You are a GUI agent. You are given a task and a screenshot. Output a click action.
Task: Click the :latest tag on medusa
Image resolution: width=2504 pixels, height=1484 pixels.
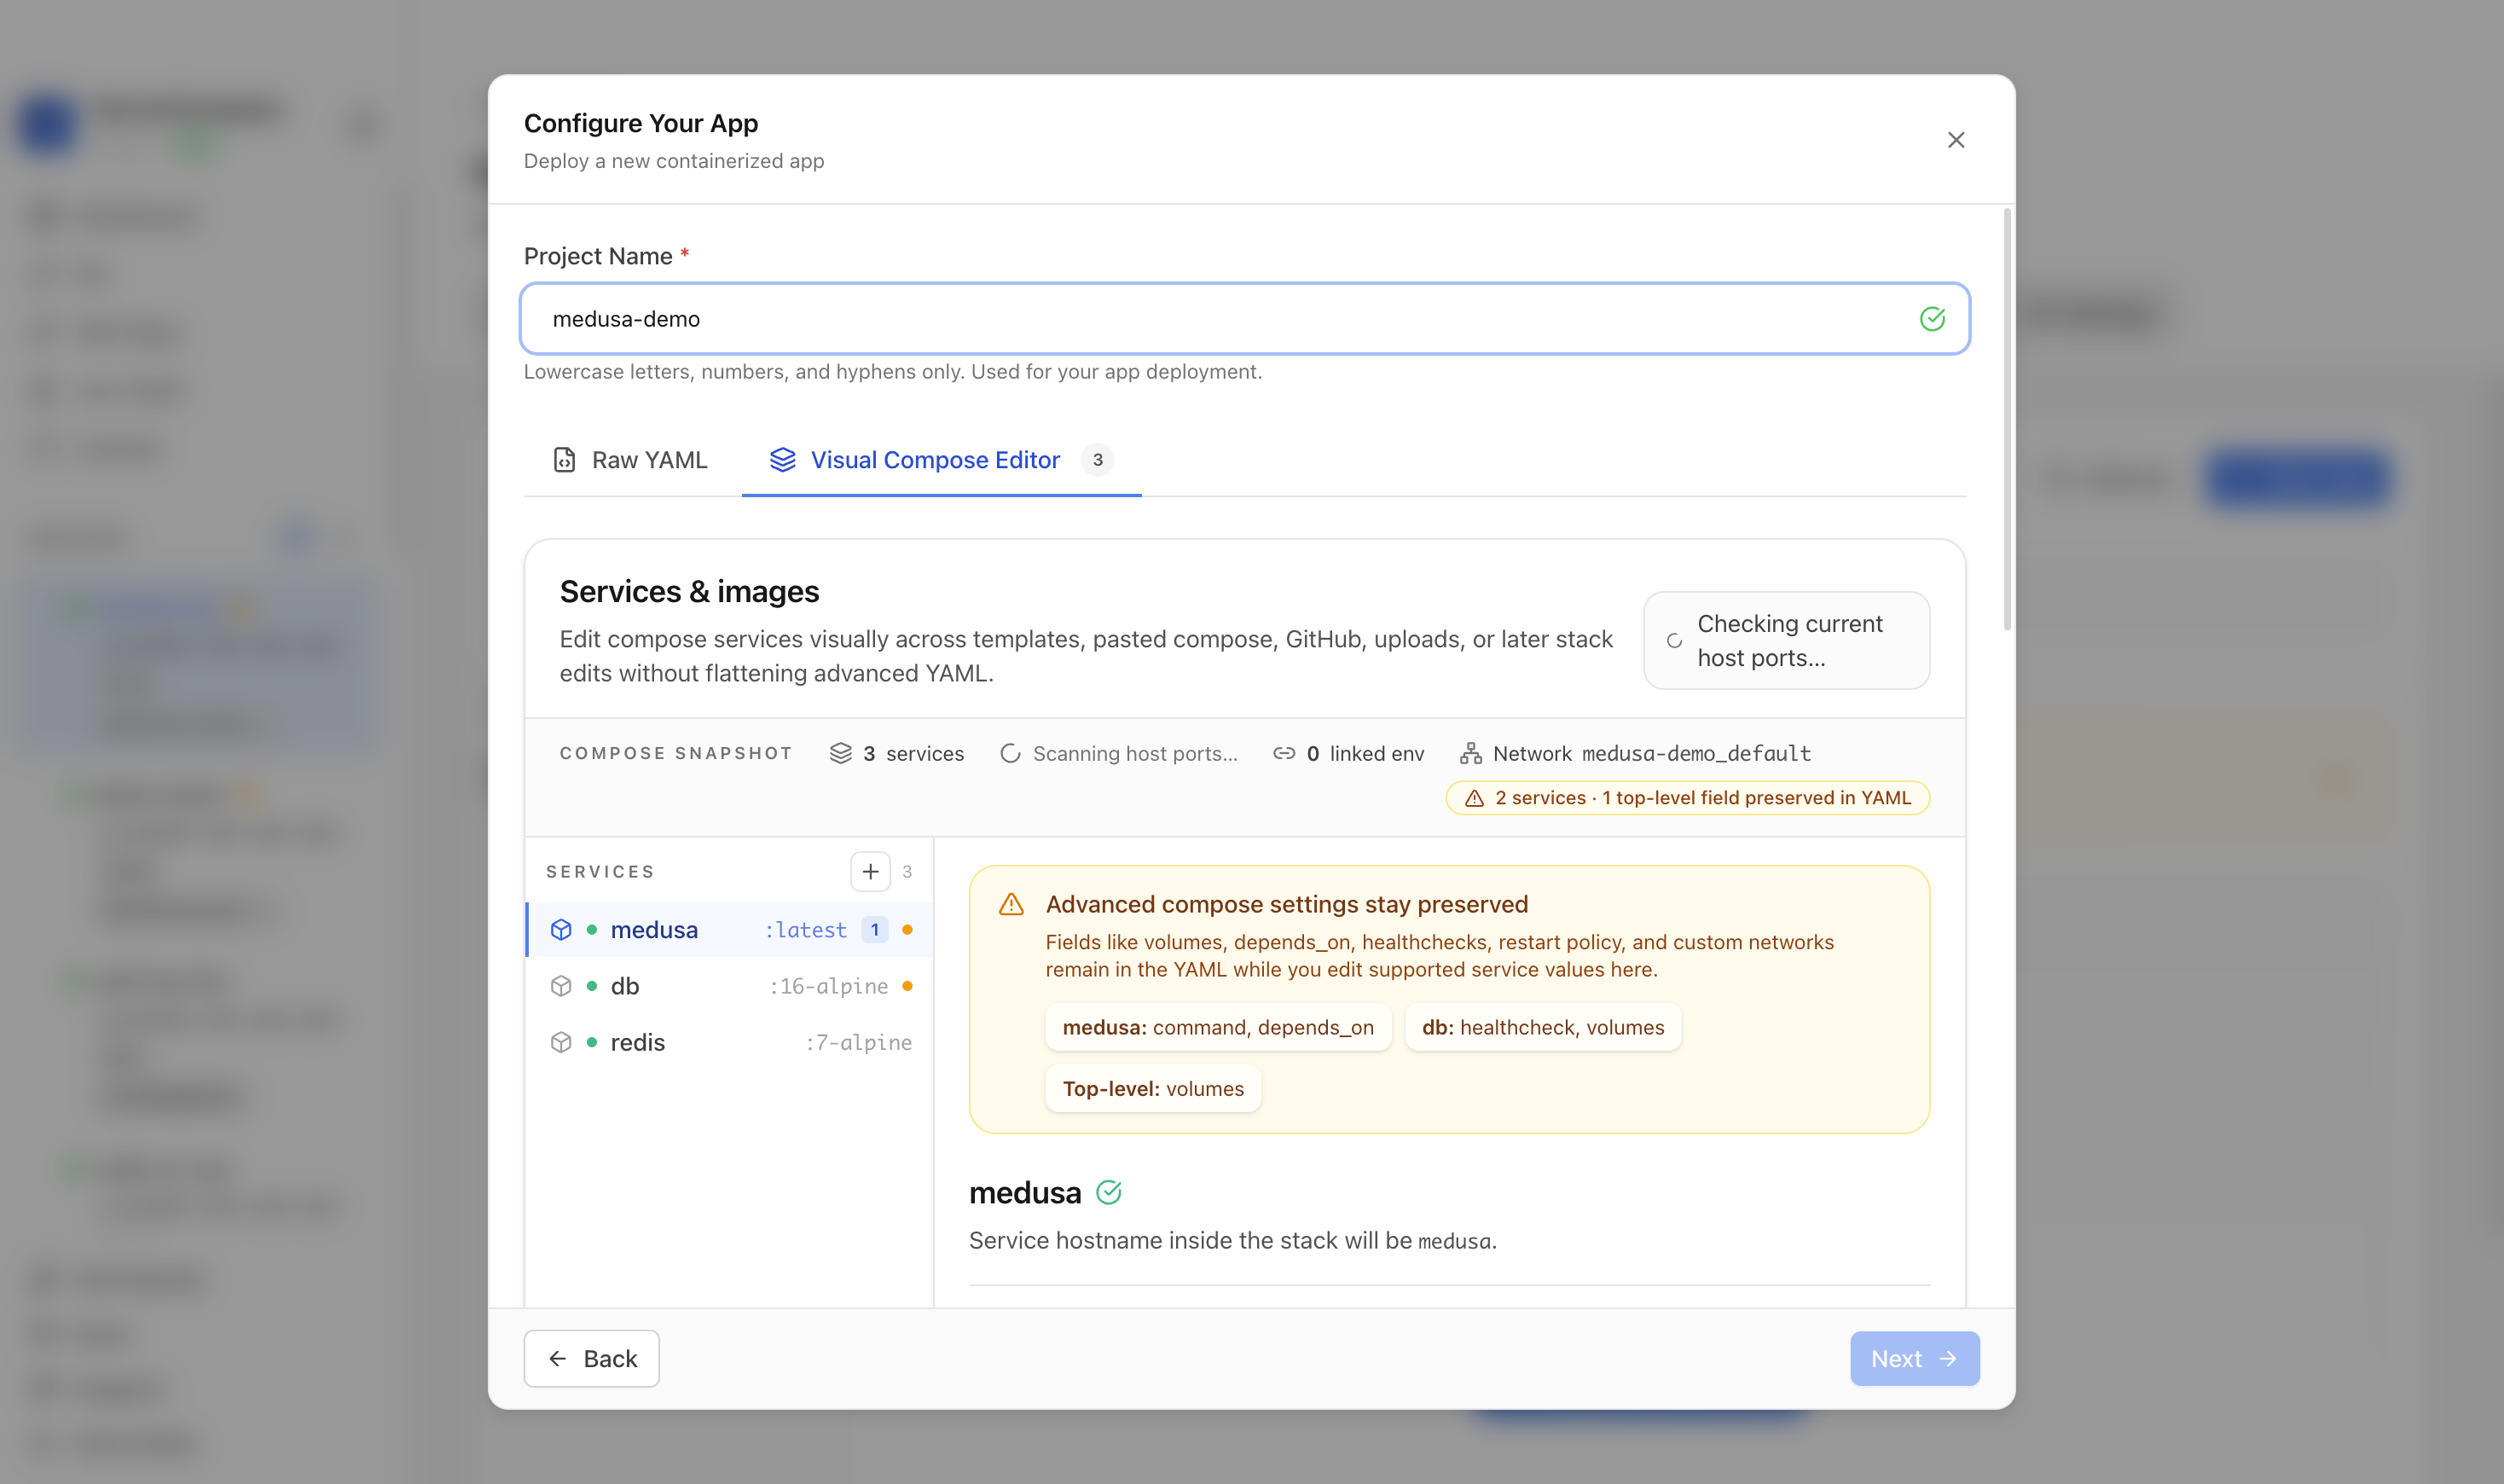coord(805,930)
